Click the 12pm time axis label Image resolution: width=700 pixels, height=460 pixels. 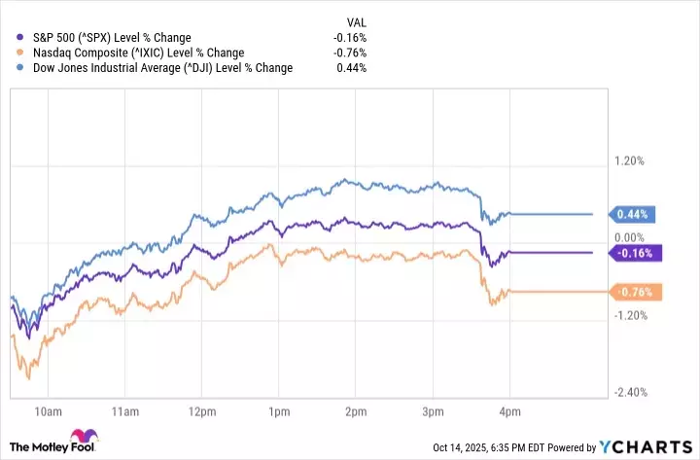point(201,408)
